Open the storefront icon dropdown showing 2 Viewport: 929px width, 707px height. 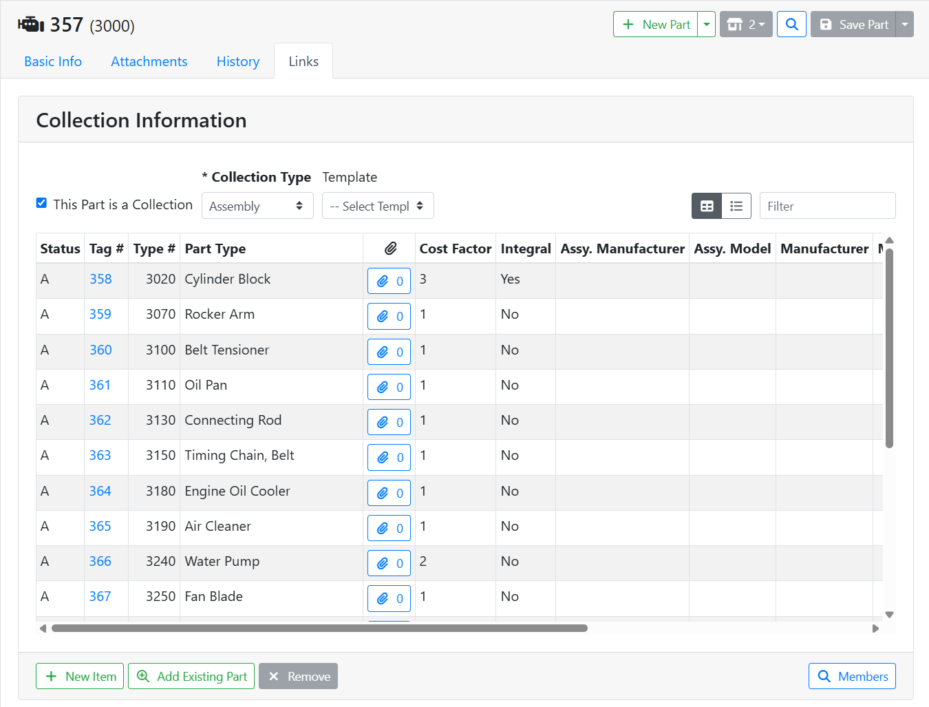click(x=746, y=25)
